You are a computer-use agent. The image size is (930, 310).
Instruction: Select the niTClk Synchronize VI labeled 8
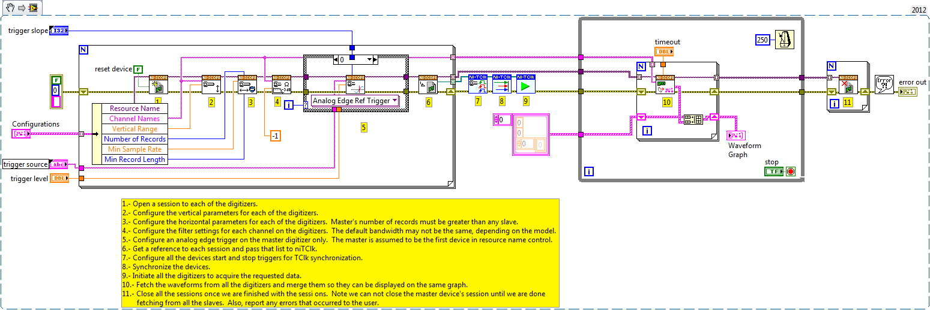pyautogui.click(x=502, y=83)
